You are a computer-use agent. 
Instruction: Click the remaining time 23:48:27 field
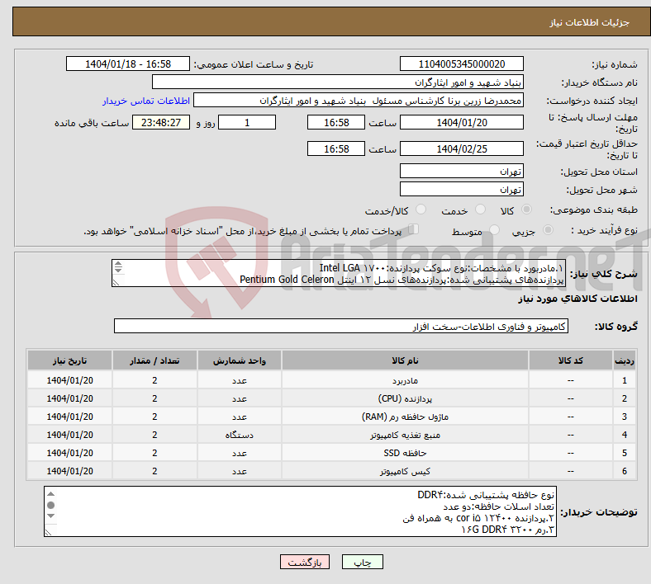pos(160,122)
